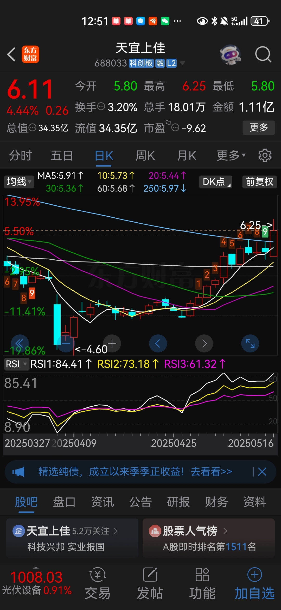281x610 pixels.
Task: Open 交易 yen icon
Action: pyautogui.click(x=98, y=575)
